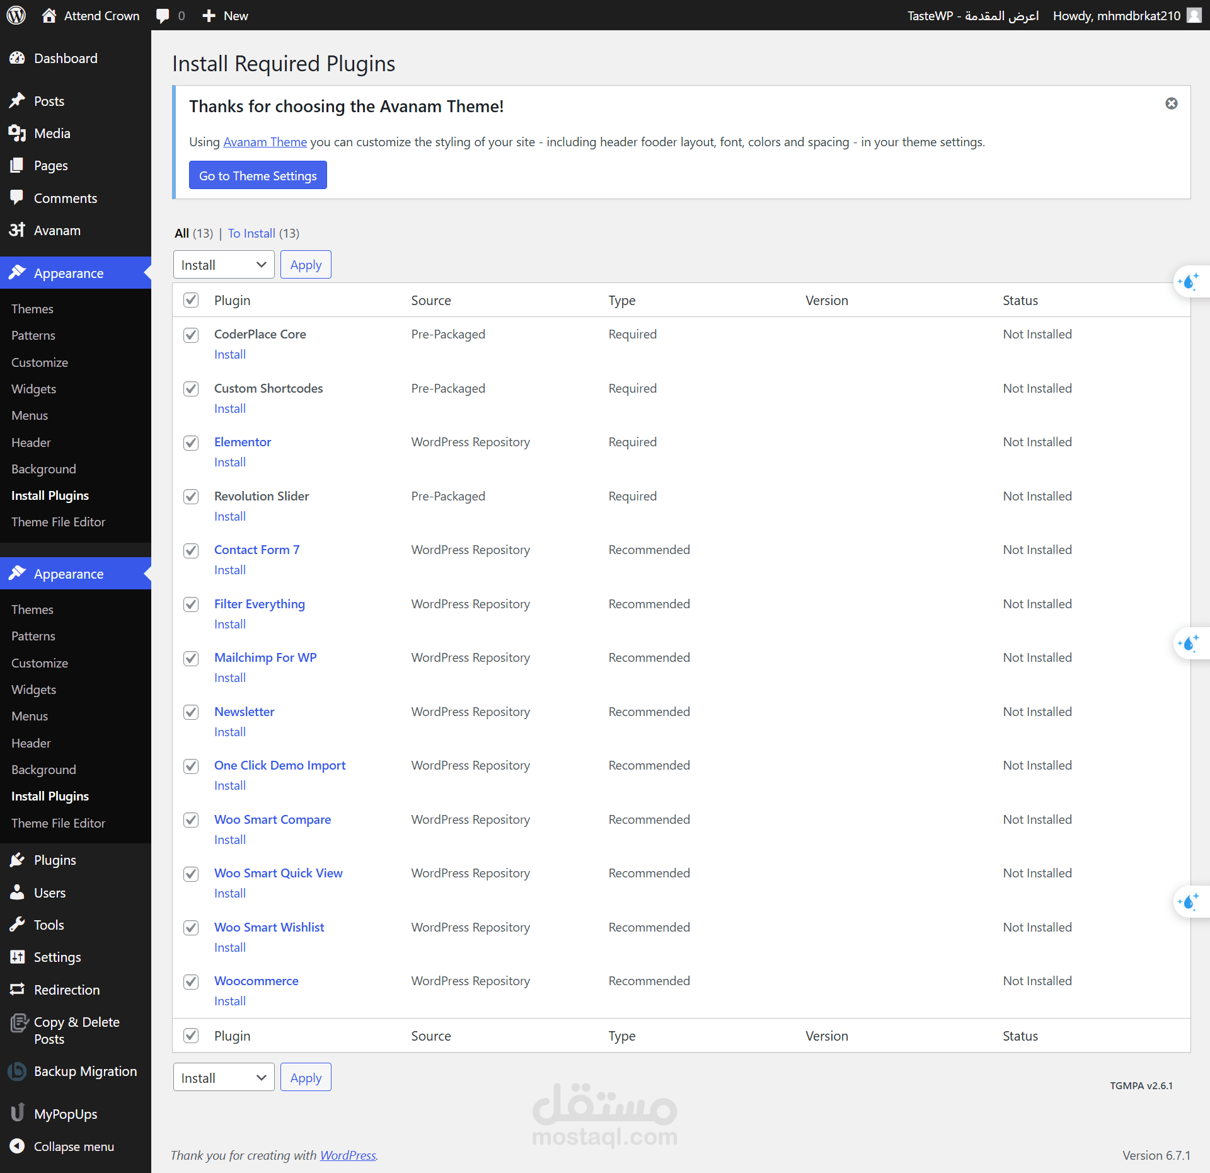This screenshot has height=1173, width=1210.
Task: Open the top Install bulk action dropdown
Action: tap(223, 265)
